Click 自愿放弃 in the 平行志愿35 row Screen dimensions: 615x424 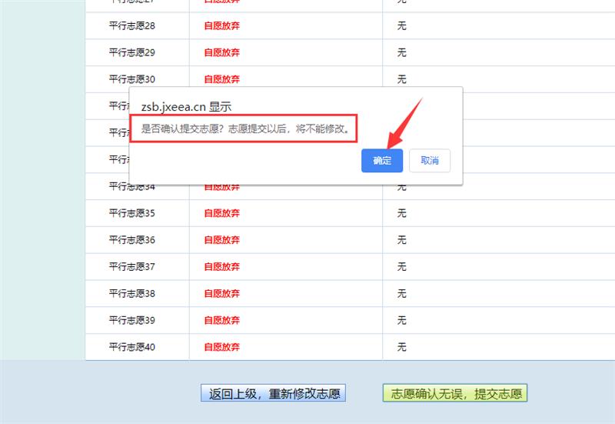click(x=221, y=213)
